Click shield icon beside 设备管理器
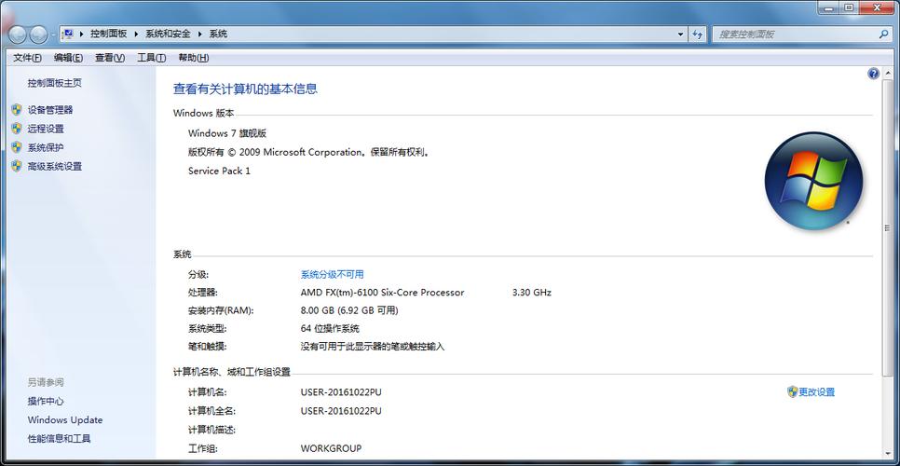The width and height of the screenshot is (900, 466). [x=17, y=110]
